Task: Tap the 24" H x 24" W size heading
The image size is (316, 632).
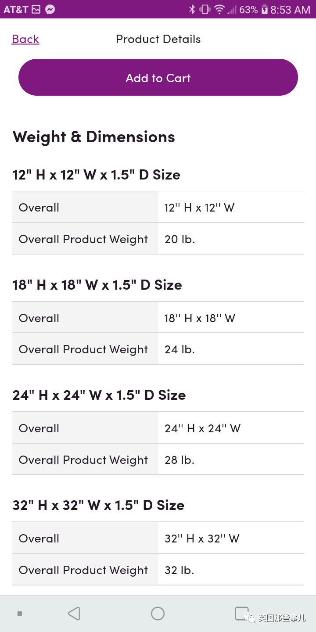Action: pos(99,395)
